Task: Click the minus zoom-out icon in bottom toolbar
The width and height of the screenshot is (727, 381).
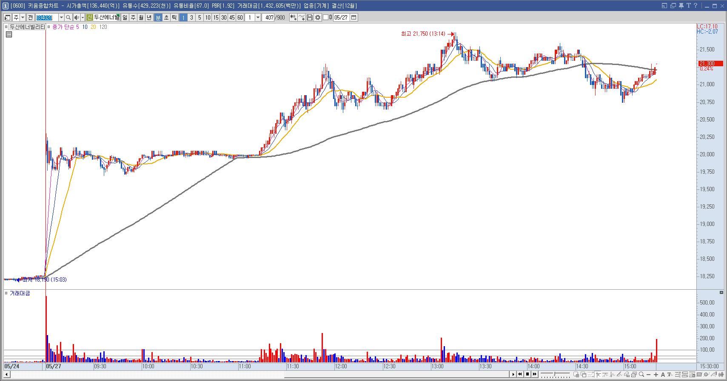Action: tap(648, 375)
